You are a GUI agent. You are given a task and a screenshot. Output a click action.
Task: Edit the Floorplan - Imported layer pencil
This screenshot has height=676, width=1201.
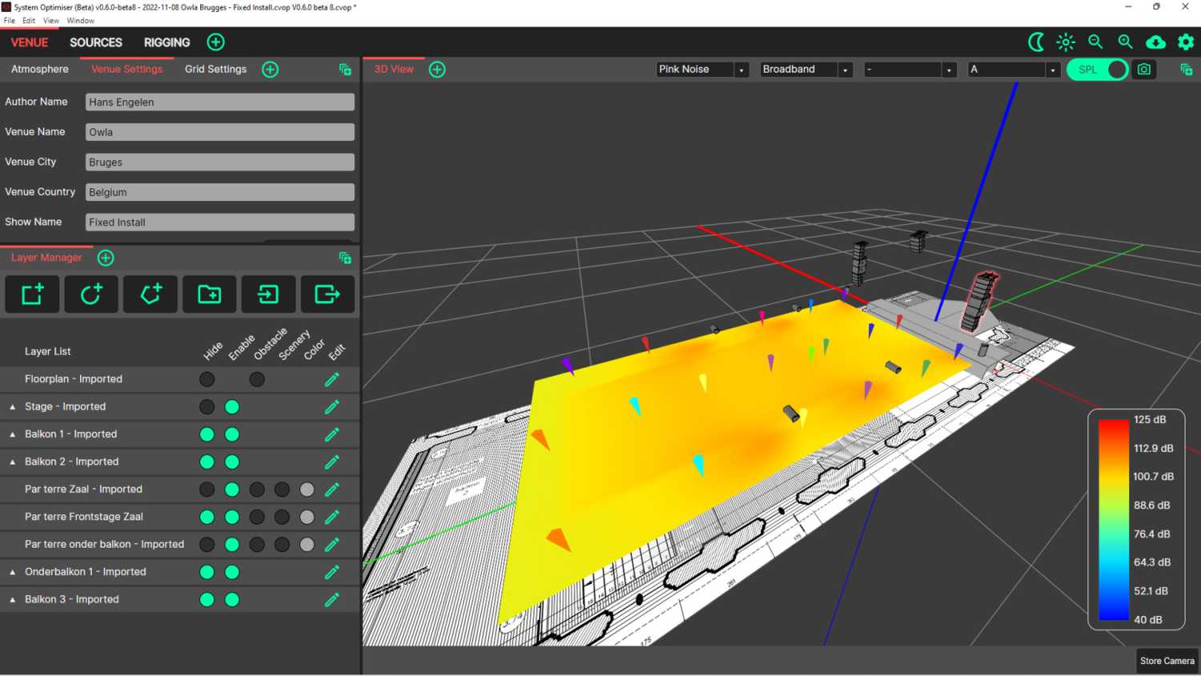point(331,380)
